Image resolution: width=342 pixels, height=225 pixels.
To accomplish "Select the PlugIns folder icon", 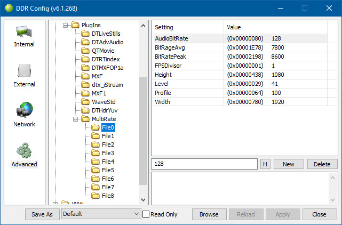I will (x=75, y=25).
